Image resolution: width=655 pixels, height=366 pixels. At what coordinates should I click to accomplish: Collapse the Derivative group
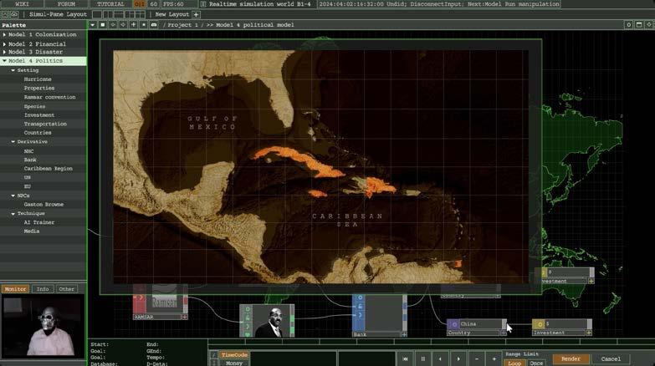click(x=13, y=142)
